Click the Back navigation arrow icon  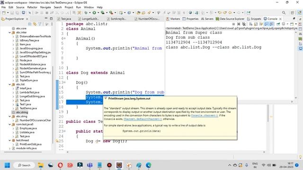[230, 13]
